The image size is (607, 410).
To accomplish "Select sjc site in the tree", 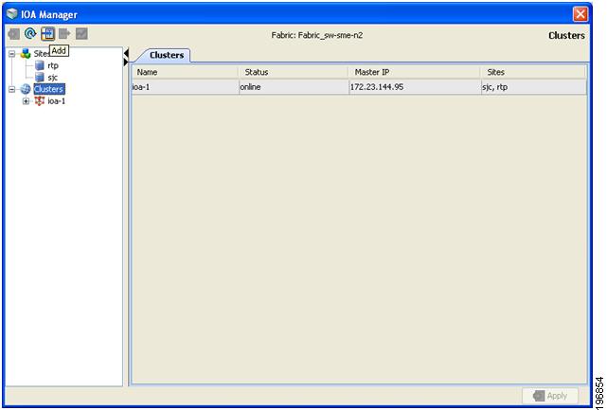I will (x=53, y=78).
